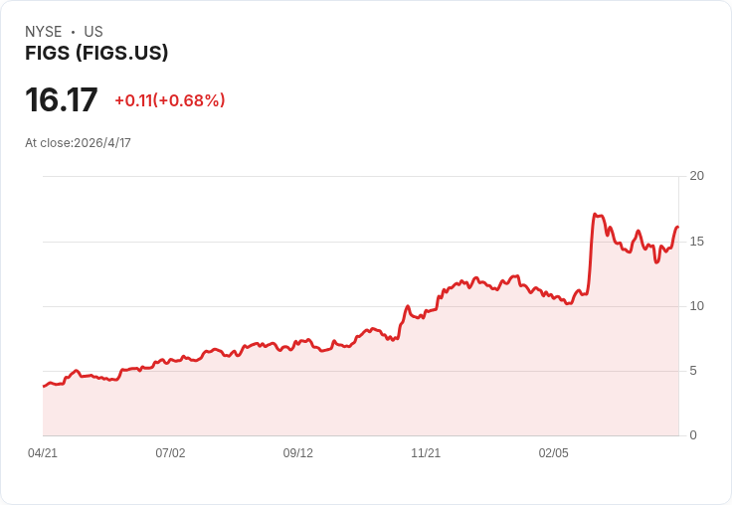Click the At close date text
This screenshot has width=732, height=505.
point(78,143)
